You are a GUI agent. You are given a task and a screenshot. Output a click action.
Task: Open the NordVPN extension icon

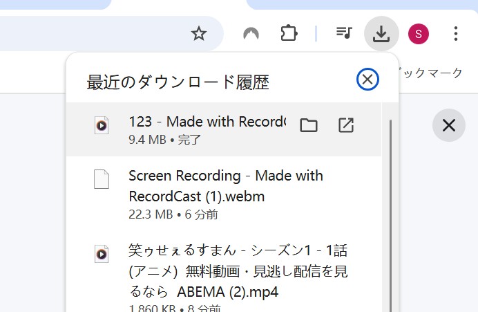pyautogui.click(x=251, y=34)
